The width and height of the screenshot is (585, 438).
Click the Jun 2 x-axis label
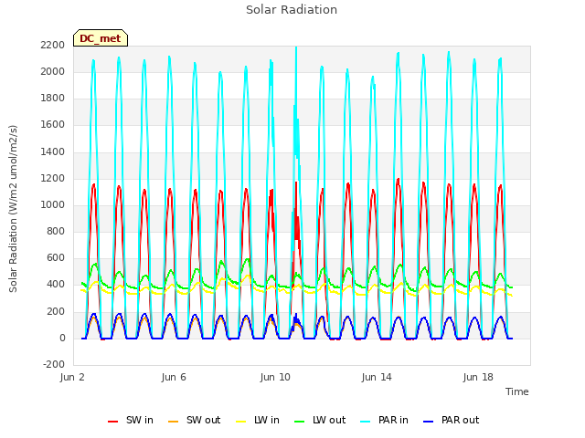click(72, 377)
